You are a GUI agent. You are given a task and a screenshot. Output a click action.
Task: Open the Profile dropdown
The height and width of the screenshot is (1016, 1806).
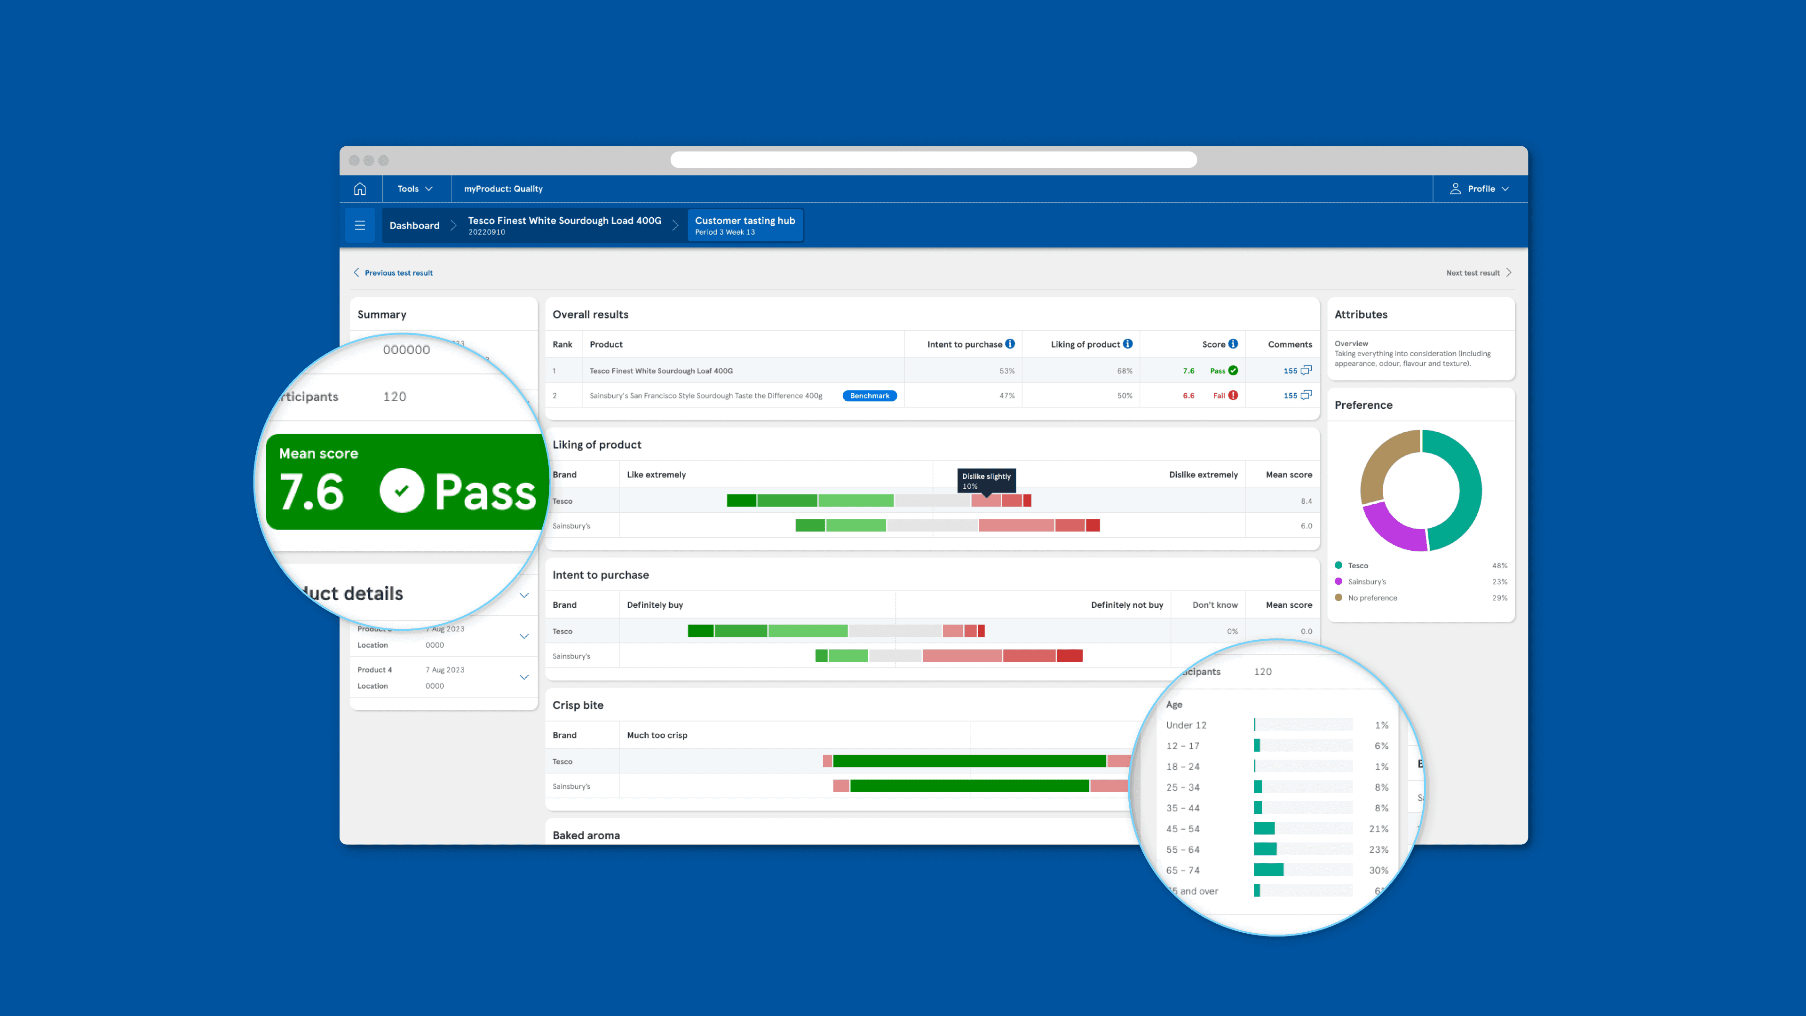pyautogui.click(x=1481, y=189)
